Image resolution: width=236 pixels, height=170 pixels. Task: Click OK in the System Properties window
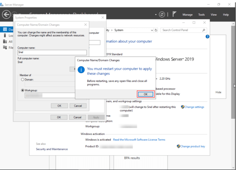[x=59, y=117]
